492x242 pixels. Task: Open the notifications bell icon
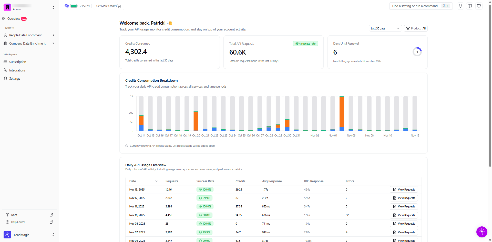(460, 6)
